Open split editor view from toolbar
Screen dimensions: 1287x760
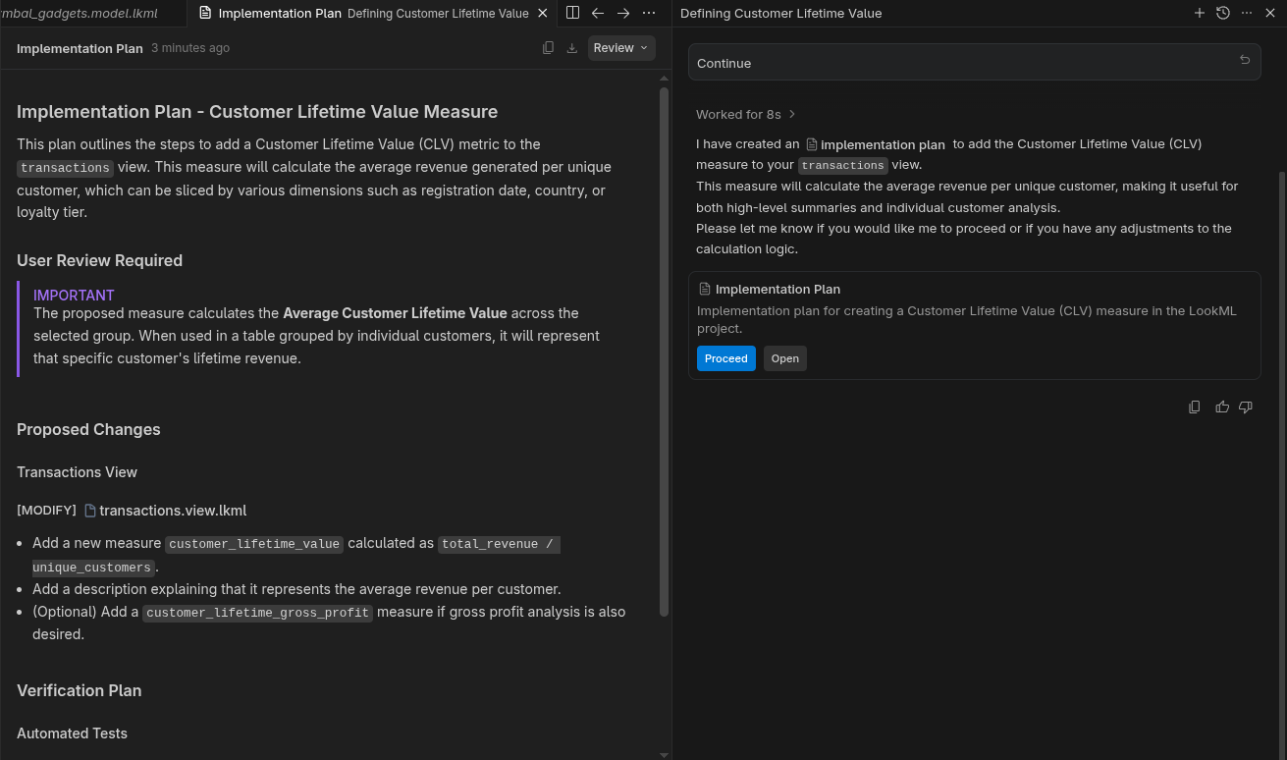572,13
